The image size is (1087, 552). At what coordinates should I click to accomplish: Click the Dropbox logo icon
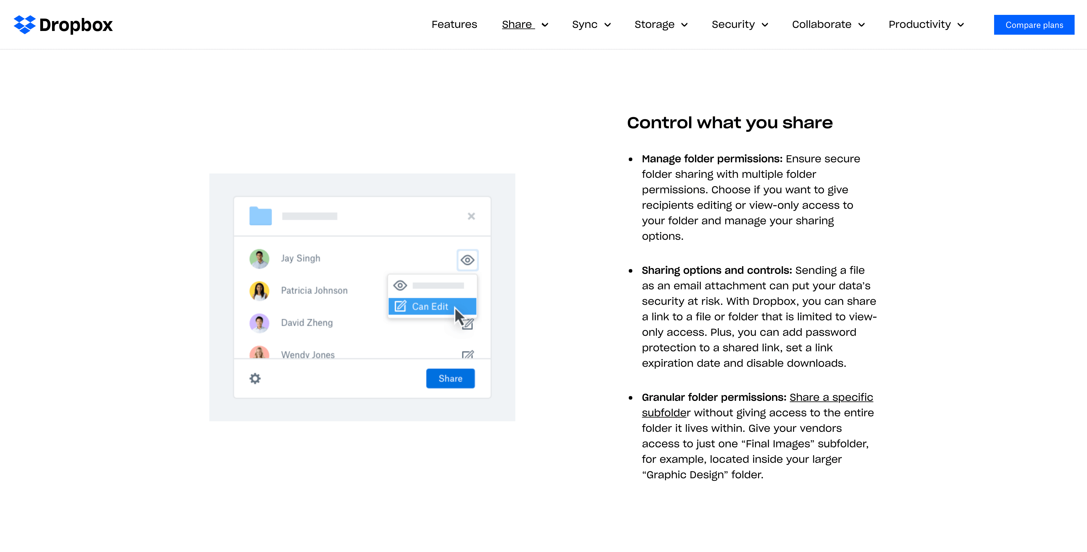tap(24, 24)
